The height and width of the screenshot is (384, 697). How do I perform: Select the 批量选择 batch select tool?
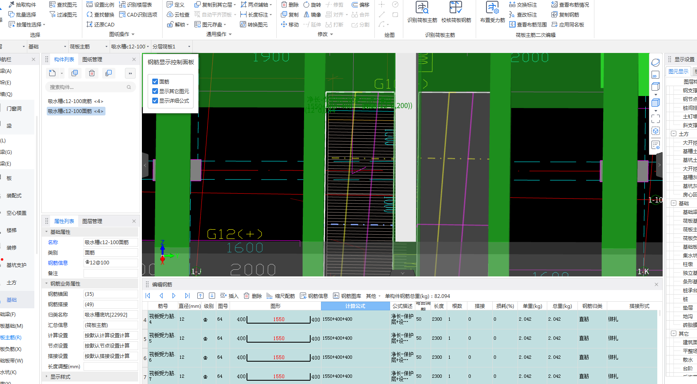(22, 14)
